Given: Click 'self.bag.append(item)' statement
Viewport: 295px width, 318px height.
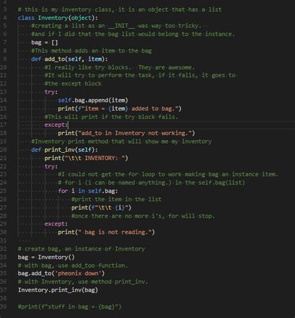Looking at the screenshot, I should click(x=93, y=100).
